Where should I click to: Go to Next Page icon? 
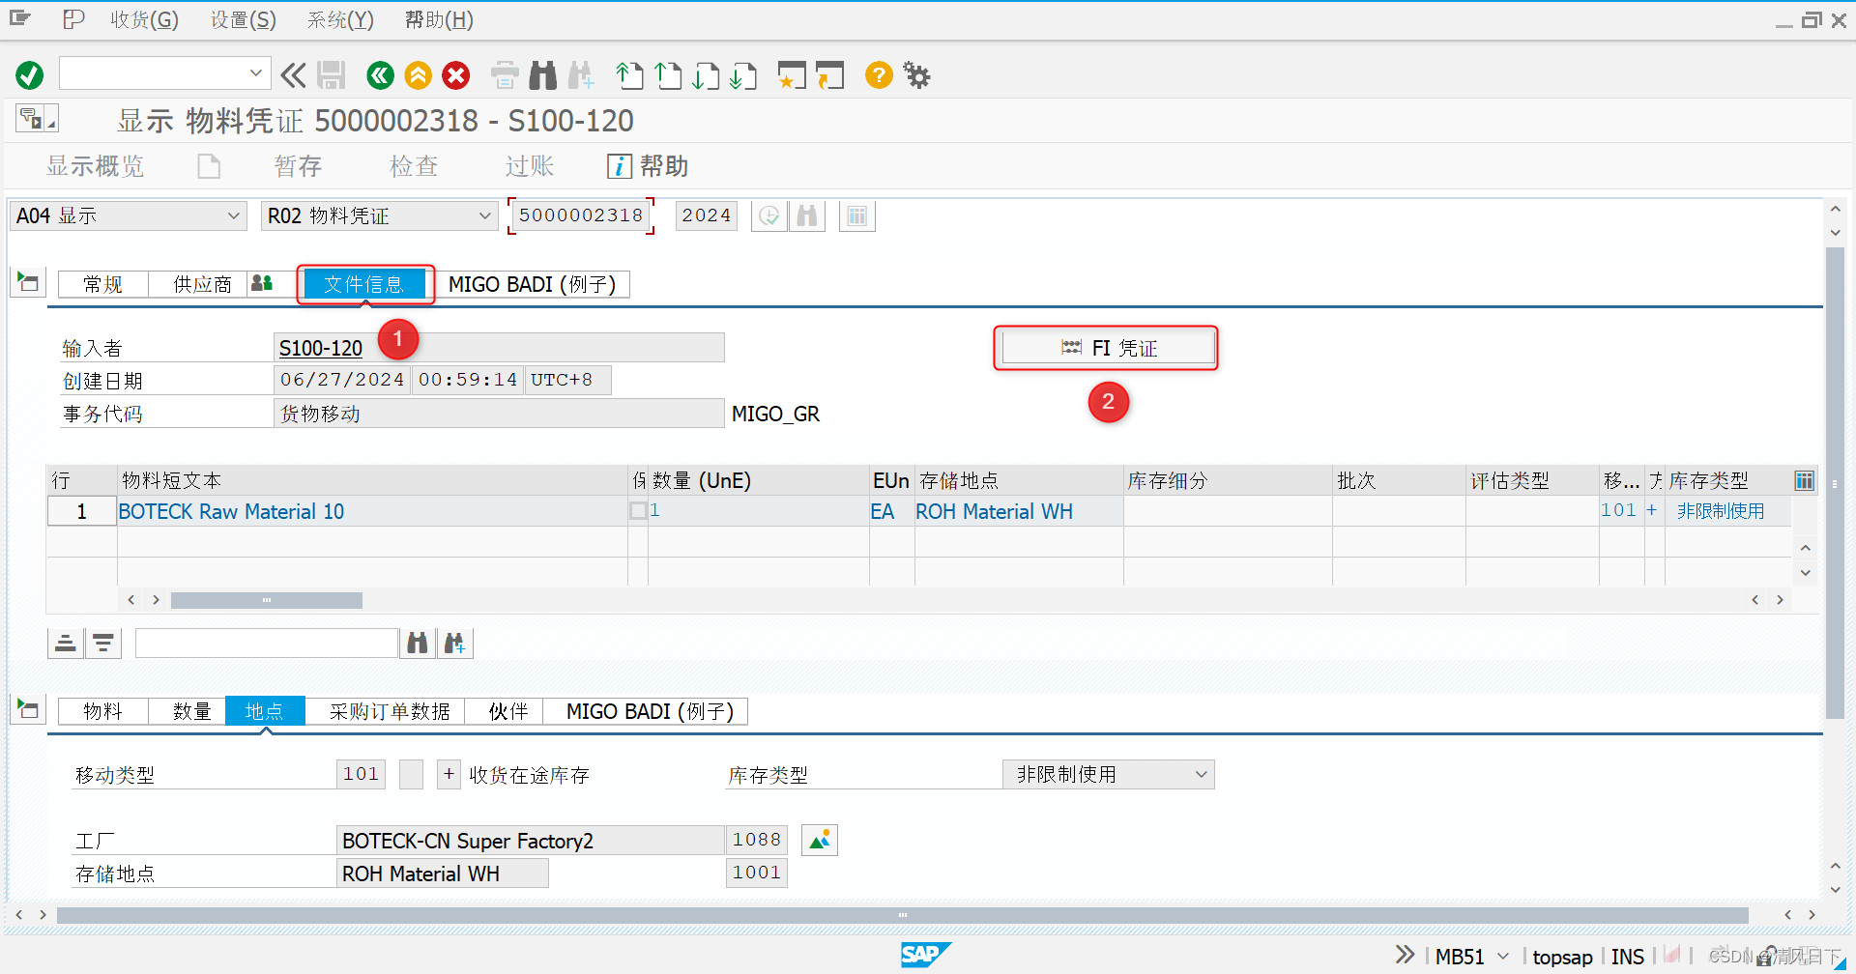pyautogui.click(x=706, y=74)
